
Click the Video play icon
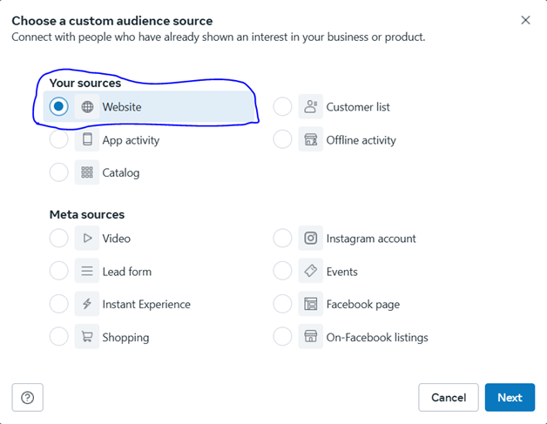tap(87, 239)
